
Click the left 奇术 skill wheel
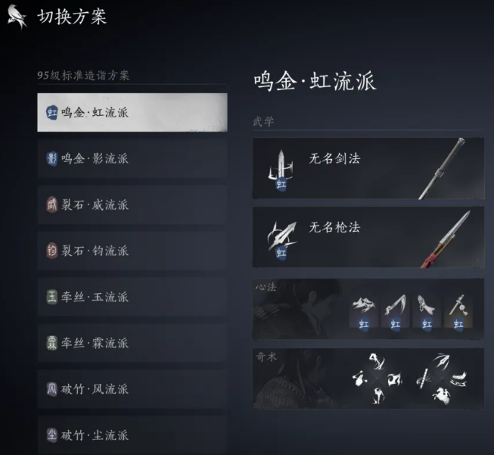[x=377, y=379]
